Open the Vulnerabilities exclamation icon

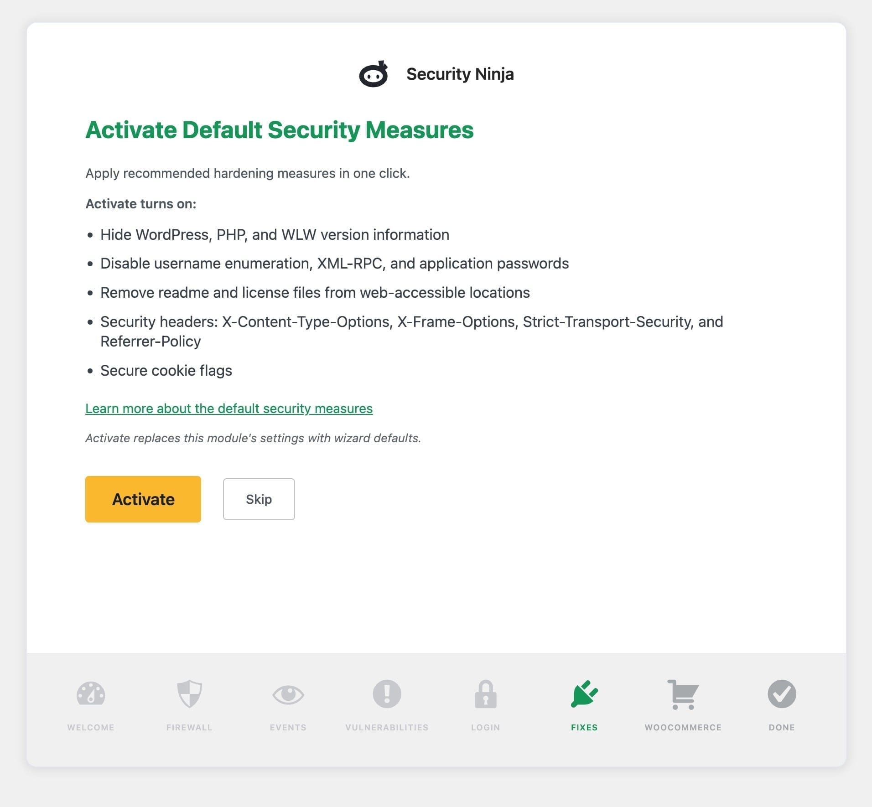tap(387, 694)
